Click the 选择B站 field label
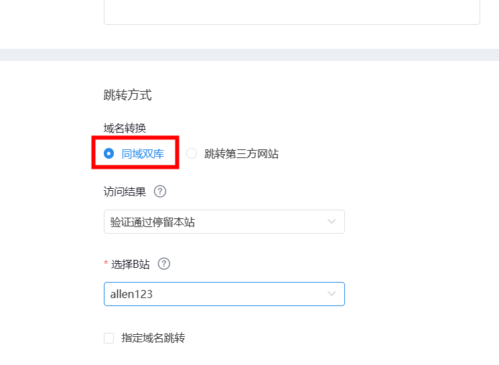Viewport: 499px width, 365px height. click(x=131, y=264)
